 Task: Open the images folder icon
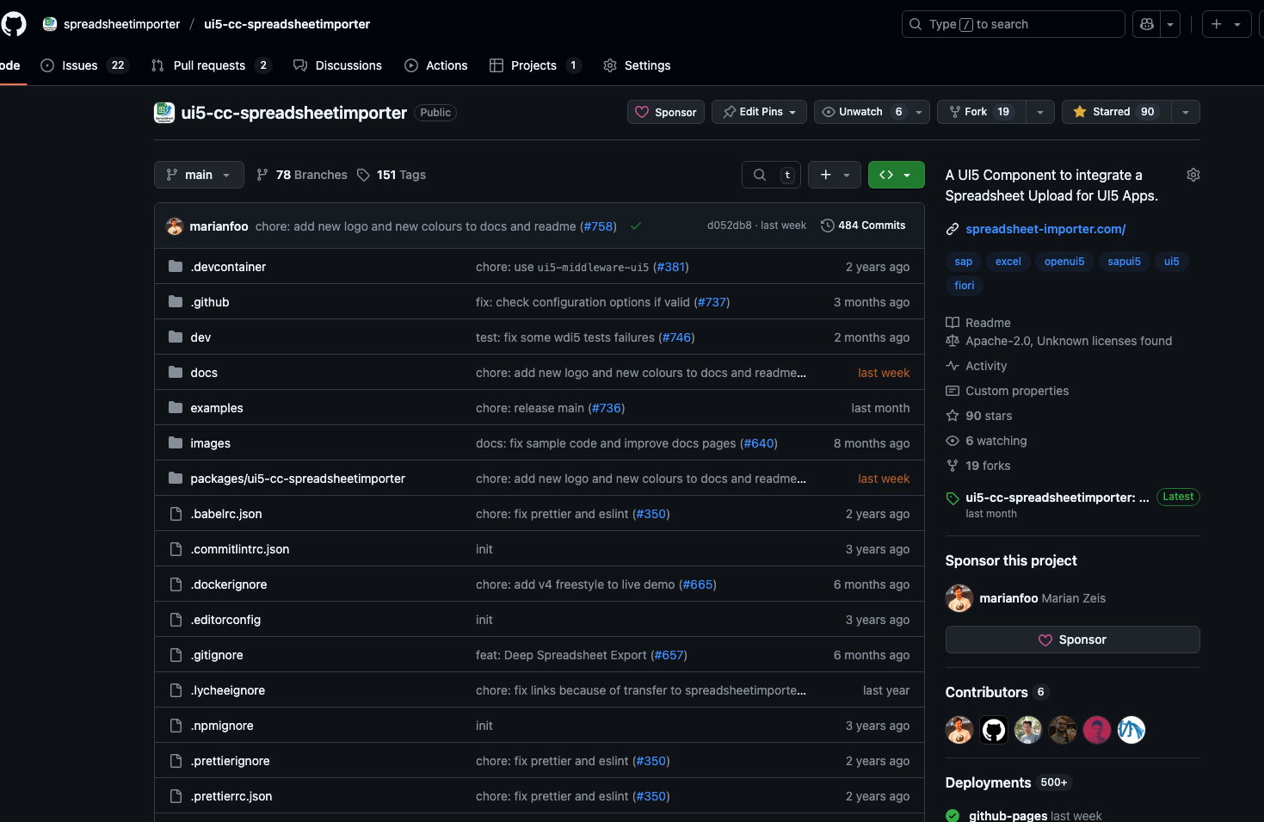click(176, 443)
